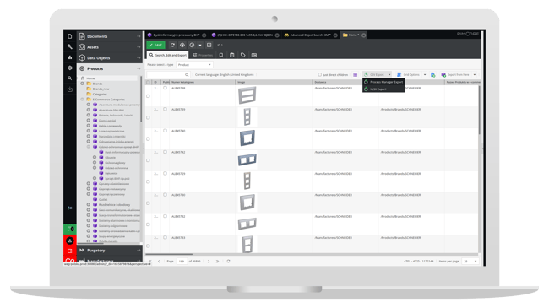Image resolution: width=549 pixels, height=308 pixels.
Task: Click the wrench tools icon in left sidebar
Action: pos(70,46)
